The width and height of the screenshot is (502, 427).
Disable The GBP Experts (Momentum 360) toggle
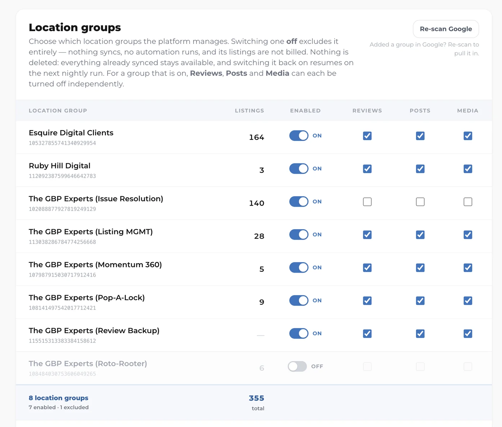click(299, 268)
